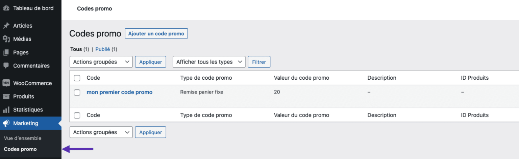Select the Codes promo submenu item
Screen dimensions: 519x159
(x=20, y=149)
